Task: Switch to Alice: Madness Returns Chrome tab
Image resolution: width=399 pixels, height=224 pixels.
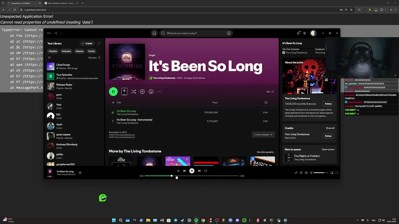Action: pyautogui.click(x=60, y=3)
